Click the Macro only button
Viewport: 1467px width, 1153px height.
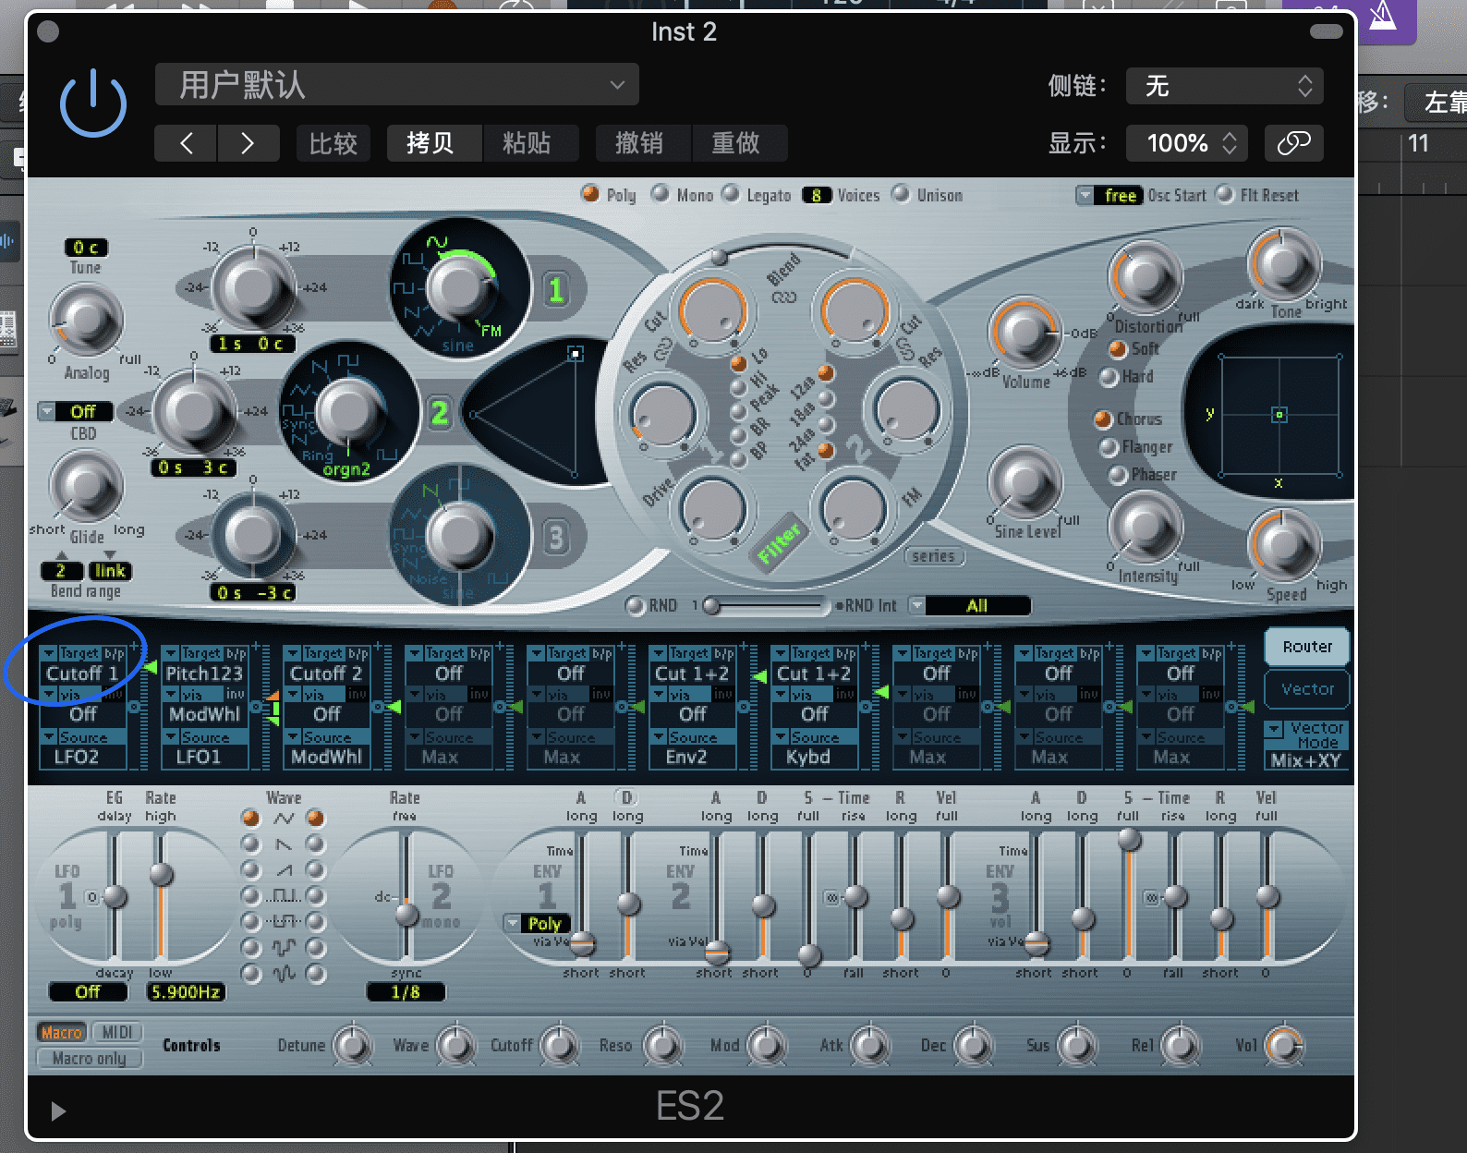90,1059
